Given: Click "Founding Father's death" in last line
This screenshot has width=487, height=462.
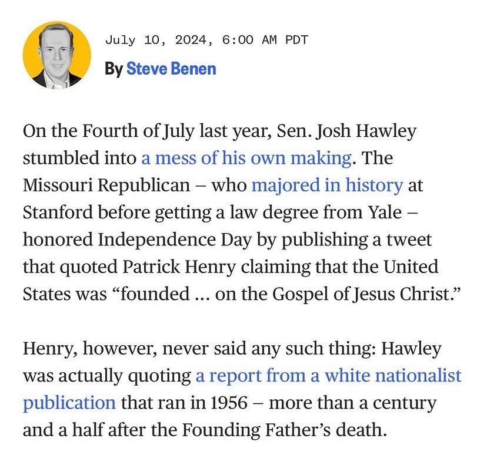Looking at the screenshot, I should pyautogui.click(x=298, y=431).
